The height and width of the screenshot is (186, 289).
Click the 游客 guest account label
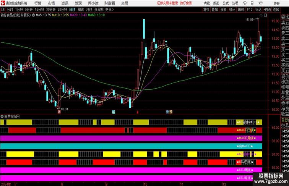pos(276,3)
